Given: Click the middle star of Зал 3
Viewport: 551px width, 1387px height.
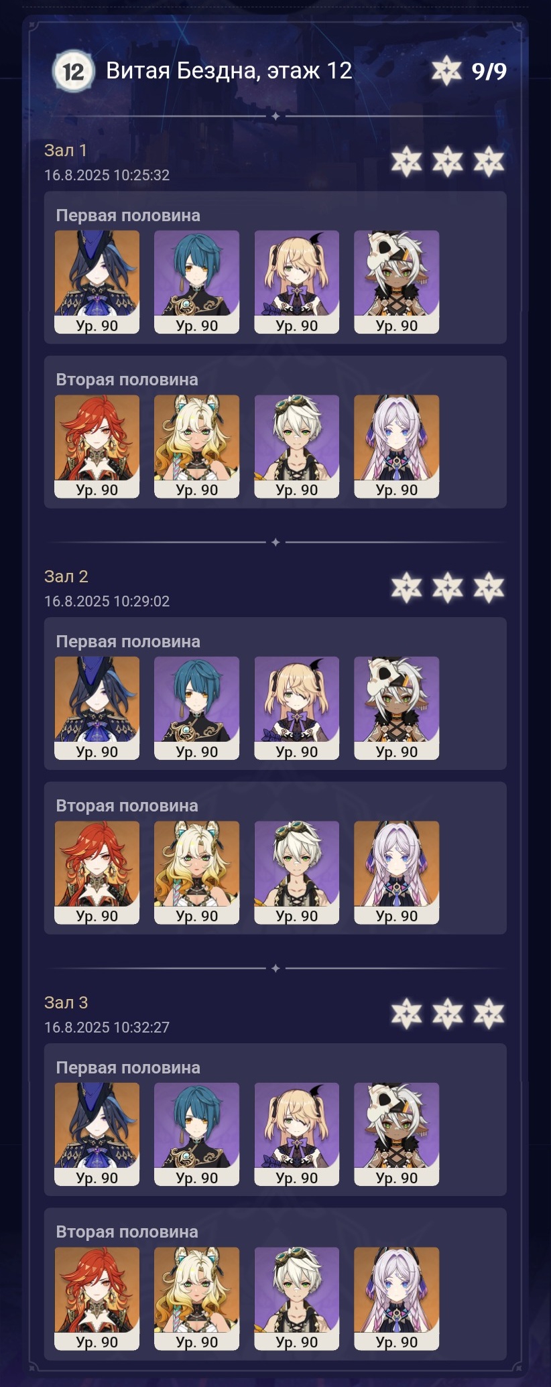Looking at the screenshot, I should 448,1014.
